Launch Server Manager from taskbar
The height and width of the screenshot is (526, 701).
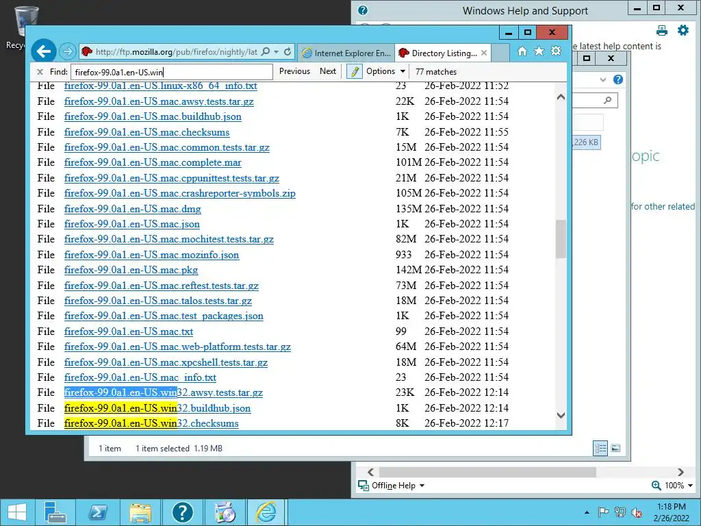[x=56, y=512]
